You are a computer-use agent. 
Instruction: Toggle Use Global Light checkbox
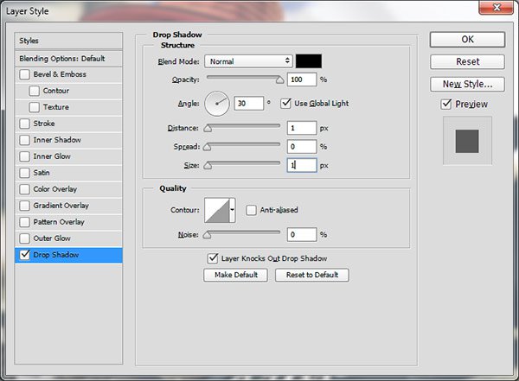(286, 104)
